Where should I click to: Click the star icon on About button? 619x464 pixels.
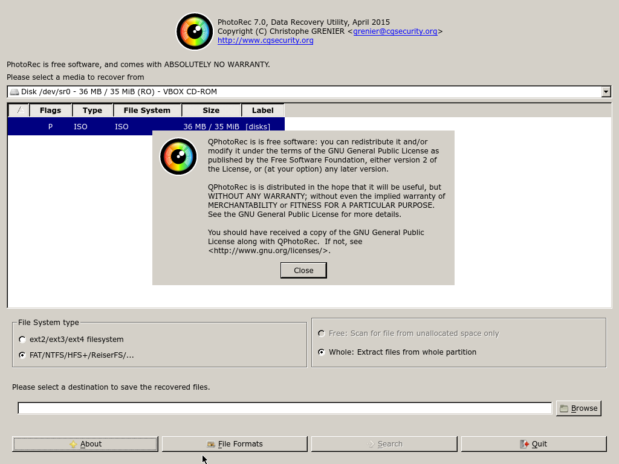coord(73,444)
